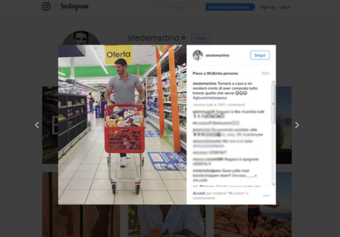Click stedemartino avatar in post panel
The height and width of the screenshot is (237, 340).
click(197, 55)
